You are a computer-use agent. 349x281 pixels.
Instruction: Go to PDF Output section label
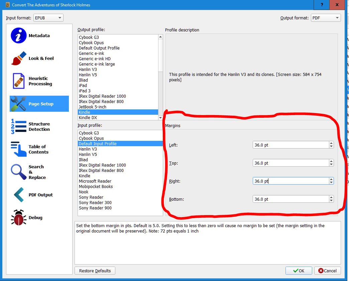[41, 195]
